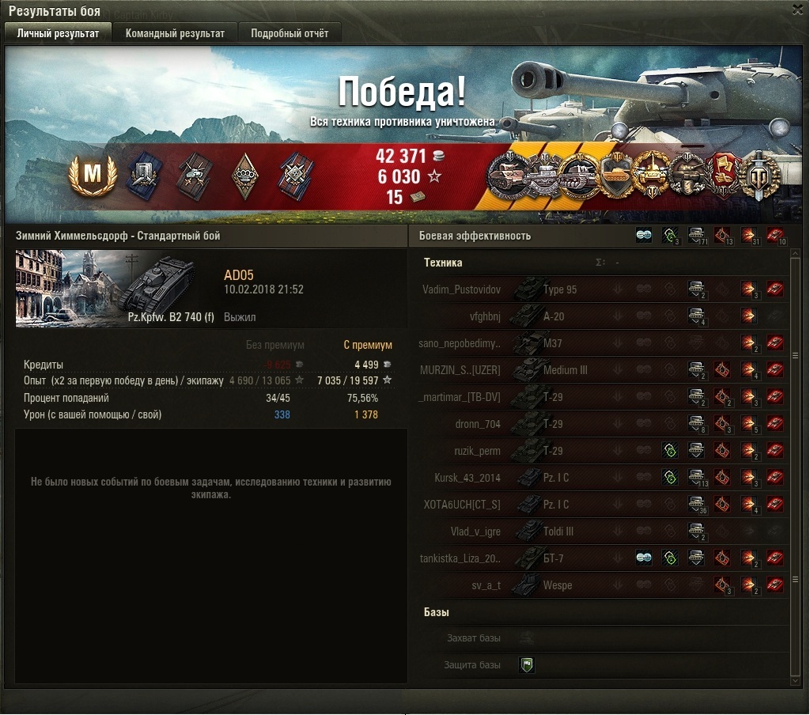Screen dimensions: 810x715
Task: Click the damage icon in Wespe row
Action: point(748,584)
